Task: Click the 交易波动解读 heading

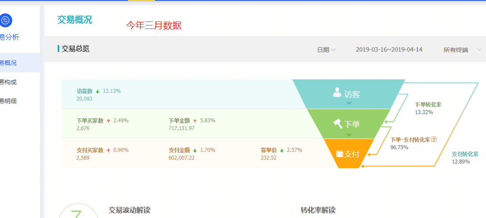Action: (130, 210)
